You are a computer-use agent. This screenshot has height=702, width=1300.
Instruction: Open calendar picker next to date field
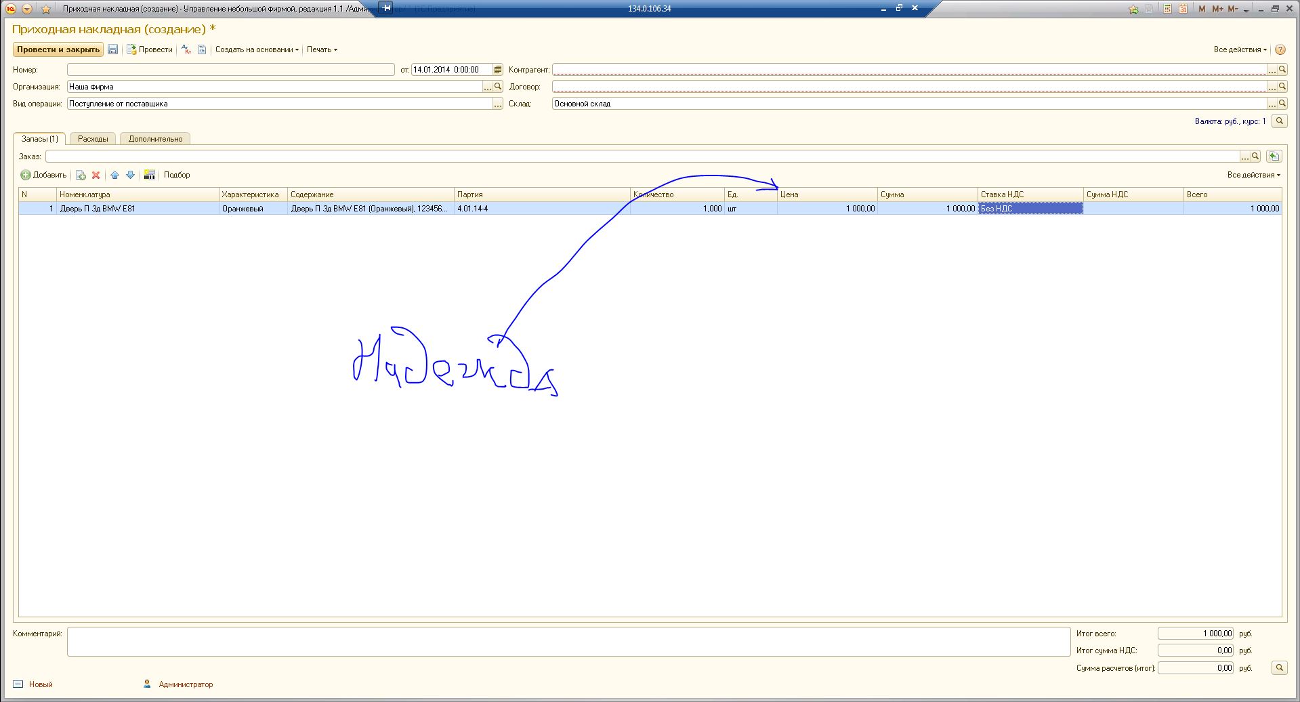pyautogui.click(x=498, y=70)
